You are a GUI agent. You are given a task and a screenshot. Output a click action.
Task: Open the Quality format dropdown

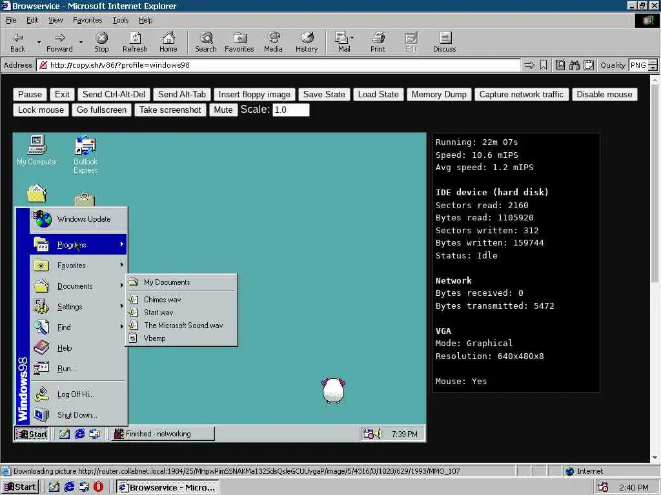(653, 65)
